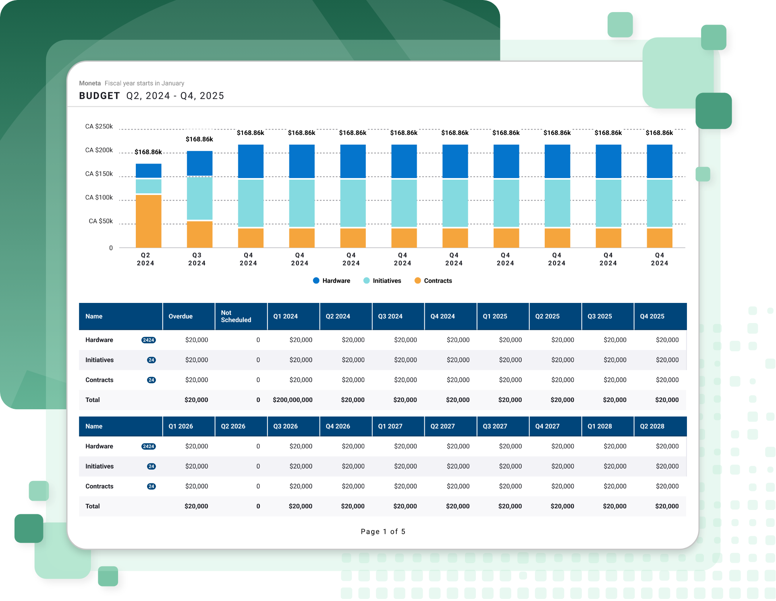776x601 pixels.
Task: Click the 24 badge in the second table's Contracts row
Action: pos(151,486)
